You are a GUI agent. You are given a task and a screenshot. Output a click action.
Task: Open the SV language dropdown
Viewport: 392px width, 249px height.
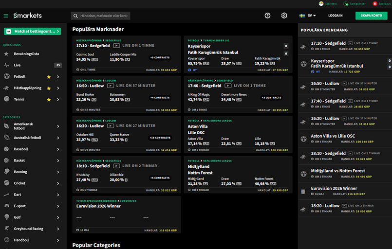coord(307,16)
